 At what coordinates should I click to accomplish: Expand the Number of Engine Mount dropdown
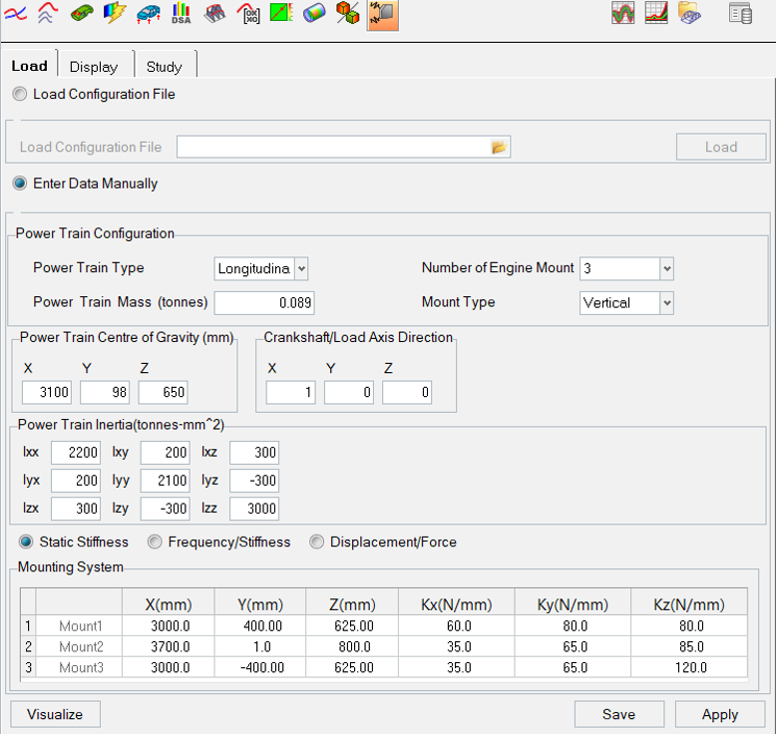point(667,268)
